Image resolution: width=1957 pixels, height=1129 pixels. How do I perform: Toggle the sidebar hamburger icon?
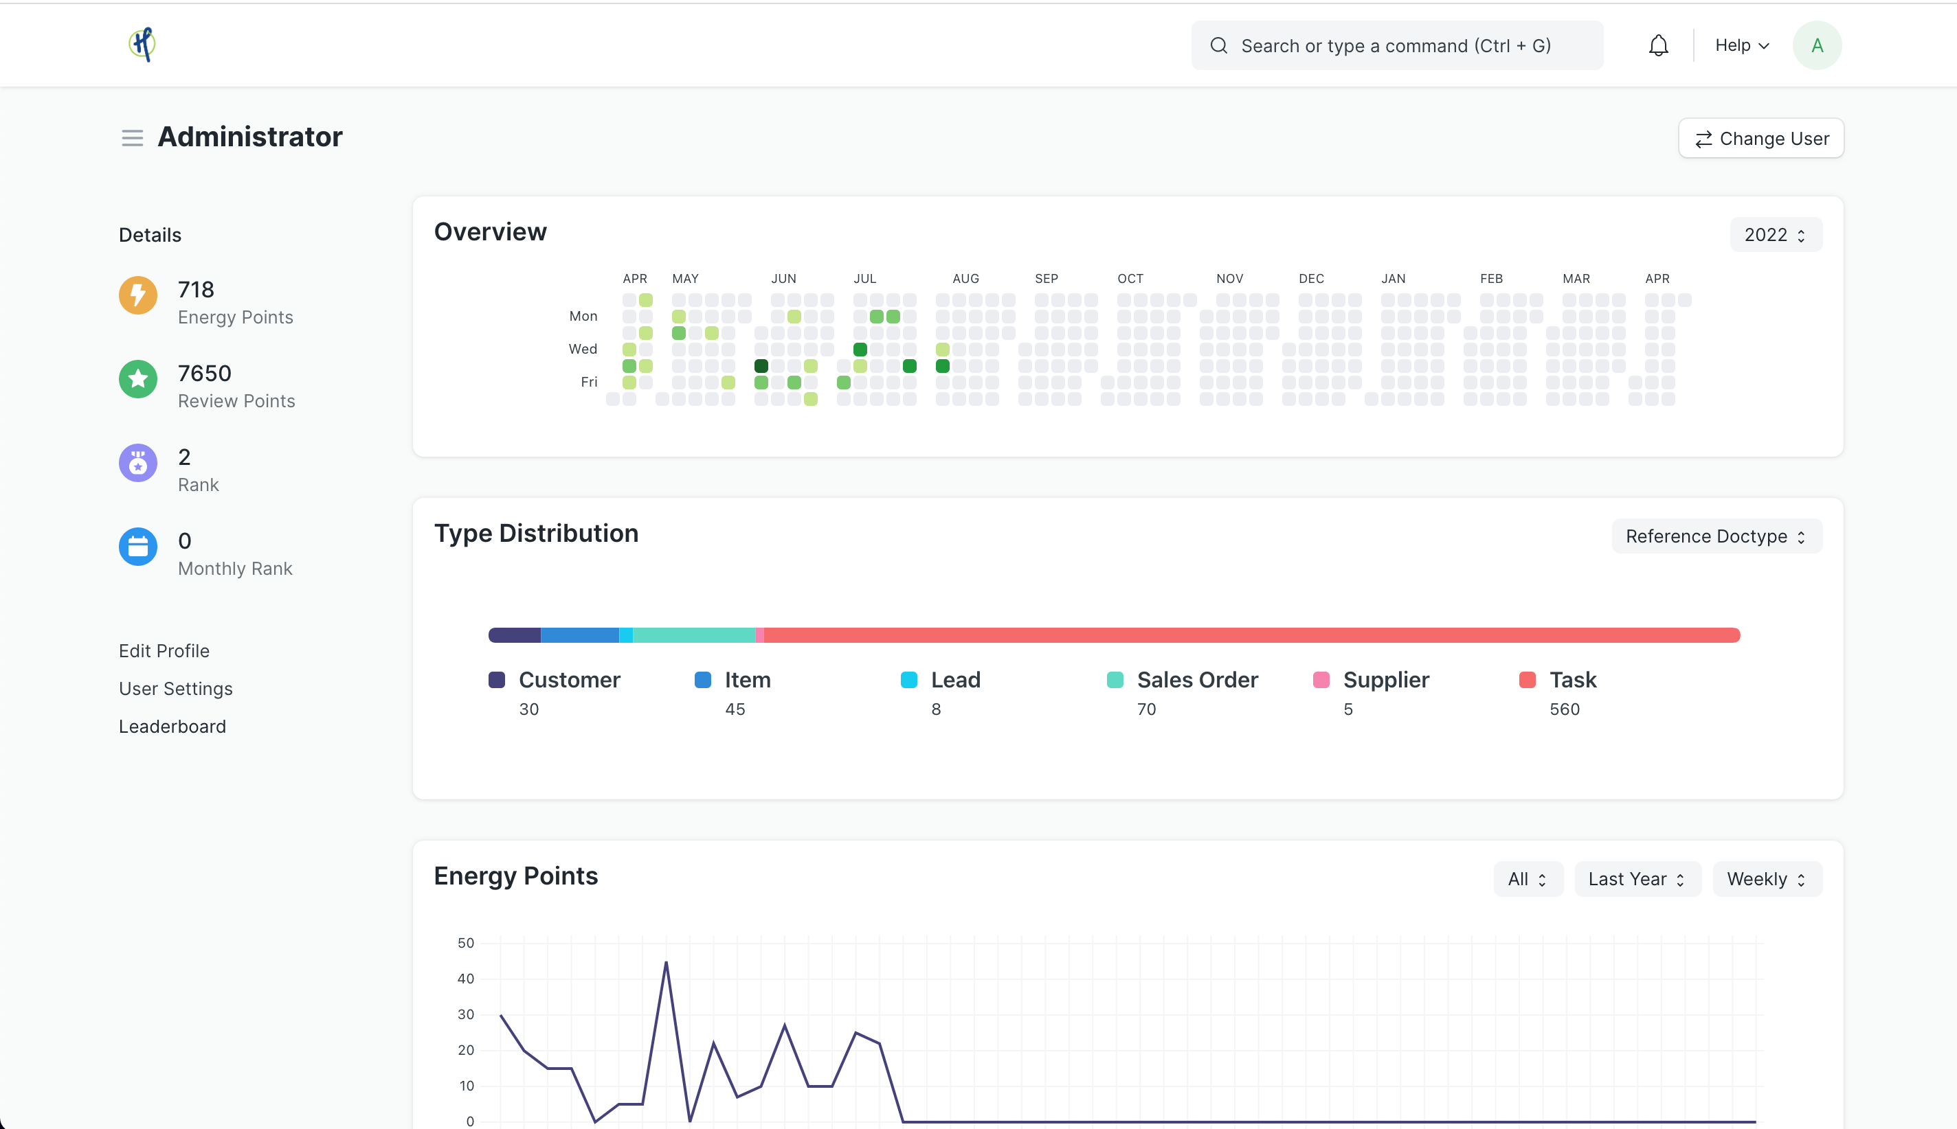point(133,138)
